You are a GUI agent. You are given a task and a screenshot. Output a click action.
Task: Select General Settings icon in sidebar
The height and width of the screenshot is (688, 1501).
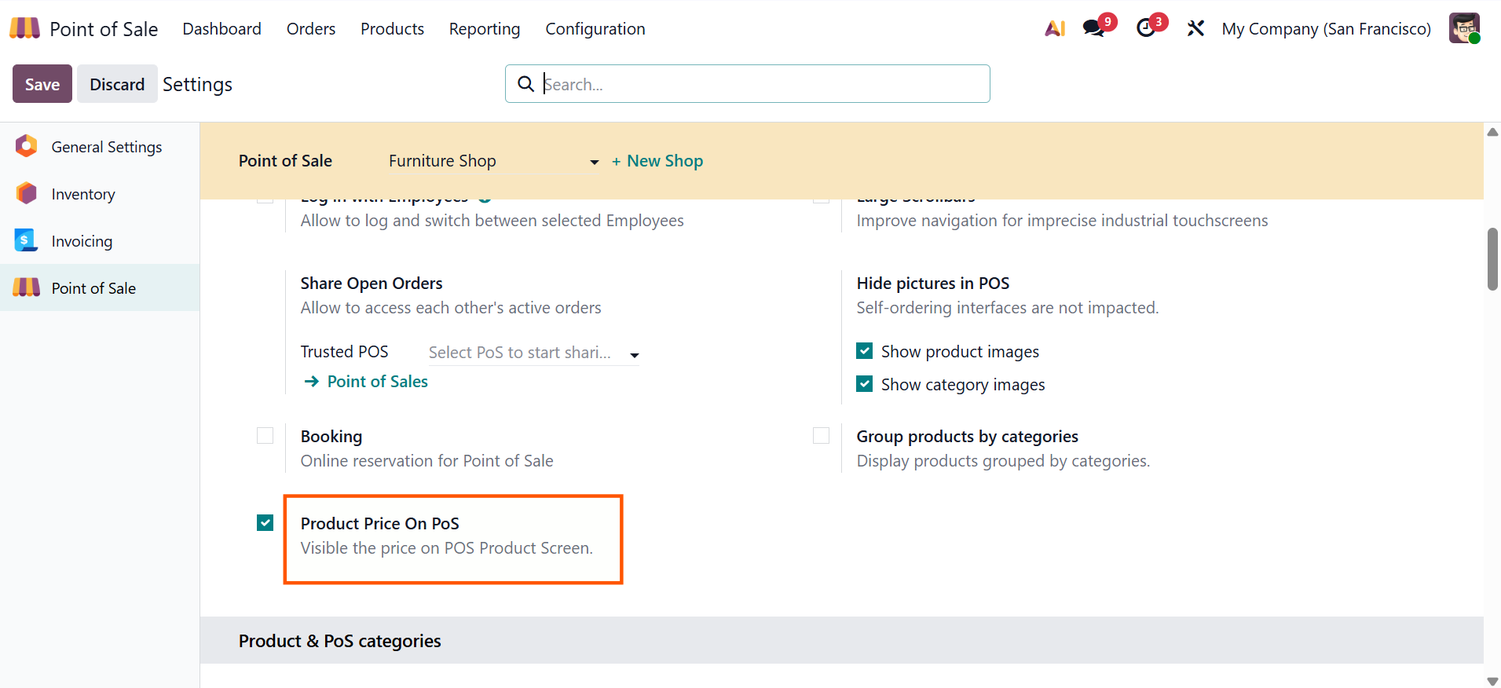[x=27, y=146]
